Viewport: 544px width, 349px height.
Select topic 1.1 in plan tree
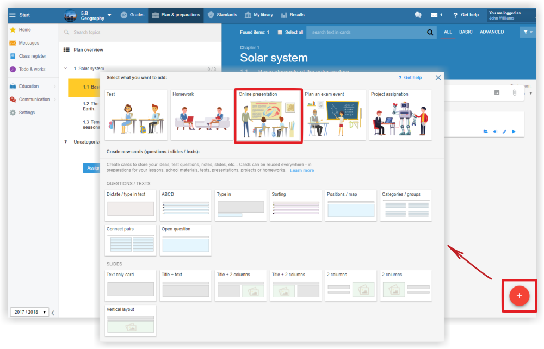point(84,88)
